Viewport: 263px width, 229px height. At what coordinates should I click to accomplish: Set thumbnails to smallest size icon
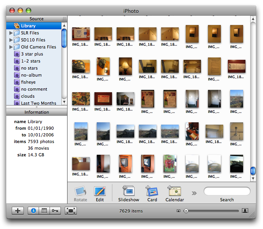click(x=178, y=211)
